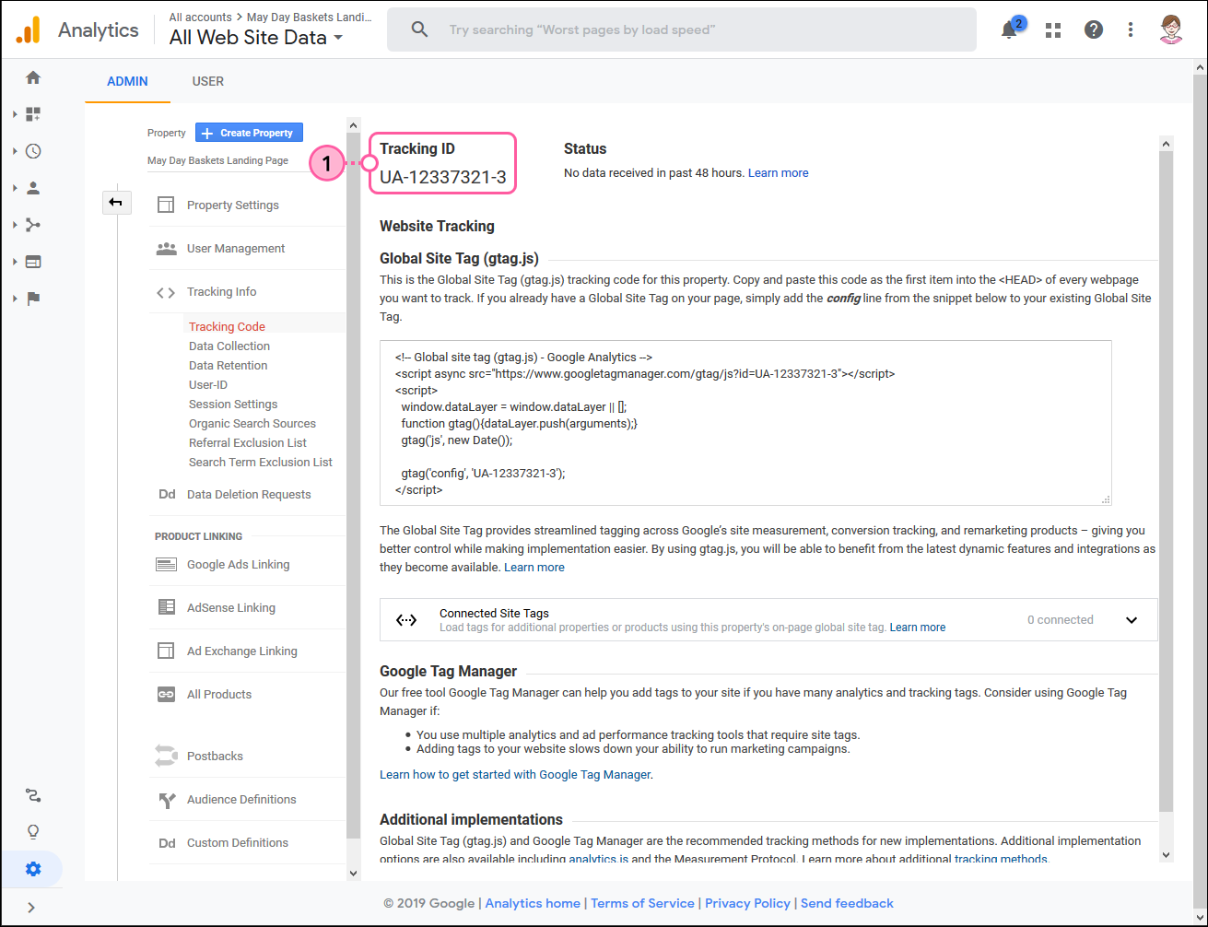Click the Custom Definitions Dd icon
This screenshot has height=927, width=1208.
tap(167, 842)
